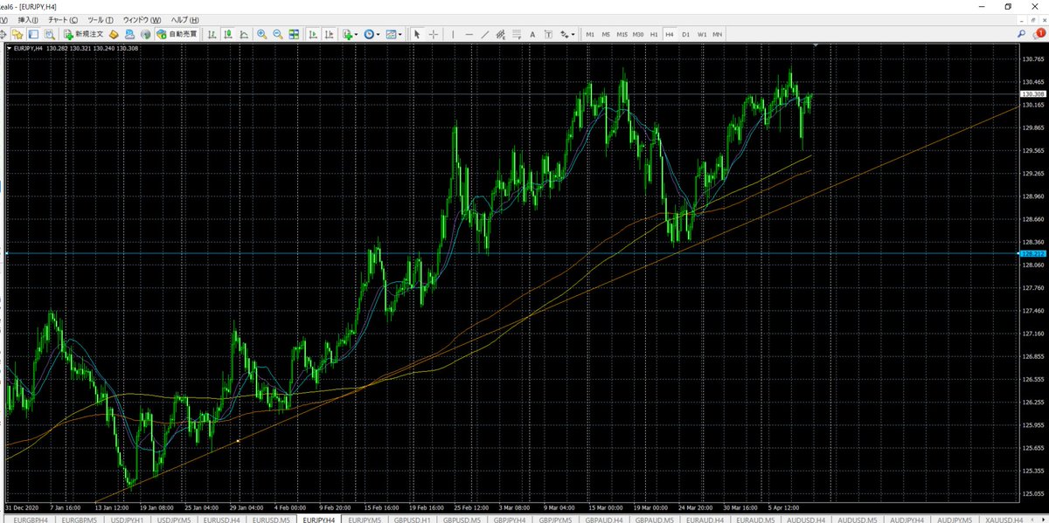Open the チャート menu
The width and height of the screenshot is (1049, 523).
pyautogui.click(x=63, y=19)
